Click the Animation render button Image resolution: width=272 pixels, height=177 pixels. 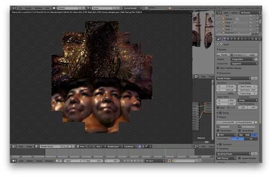point(237,55)
